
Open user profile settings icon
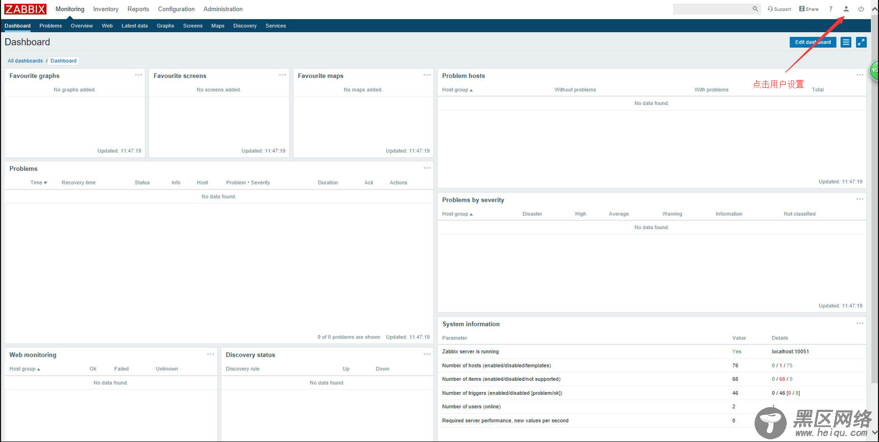click(x=846, y=9)
